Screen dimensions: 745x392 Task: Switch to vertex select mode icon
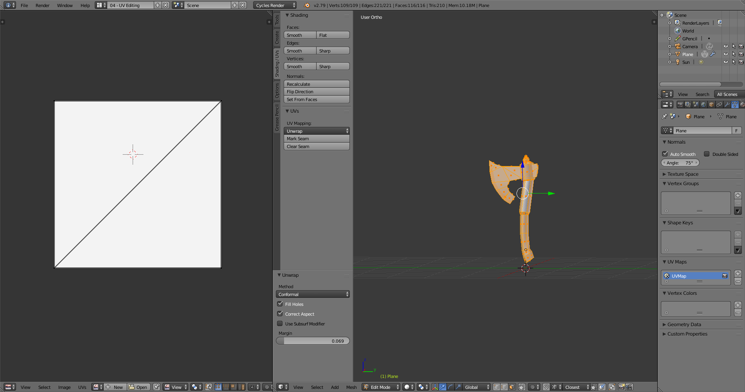pyautogui.click(x=497, y=387)
